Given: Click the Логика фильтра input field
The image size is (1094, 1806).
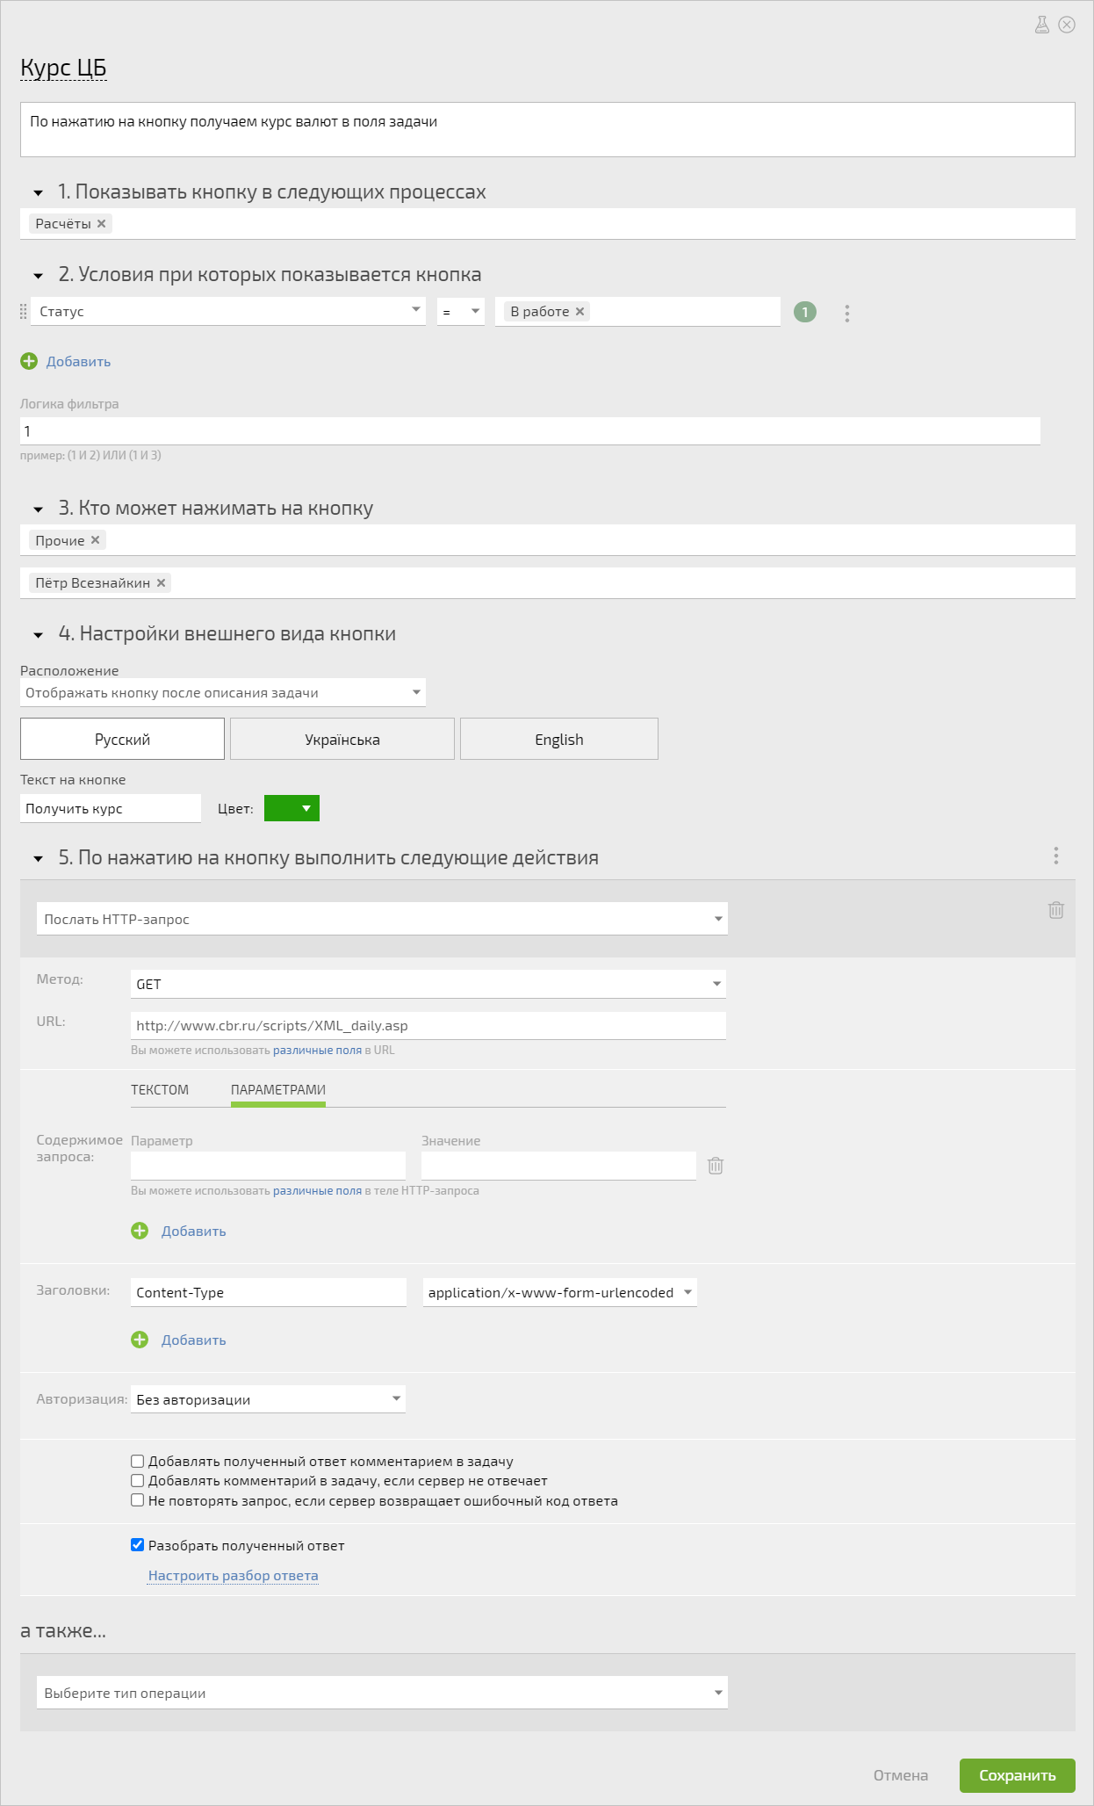Looking at the screenshot, I should coord(530,430).
